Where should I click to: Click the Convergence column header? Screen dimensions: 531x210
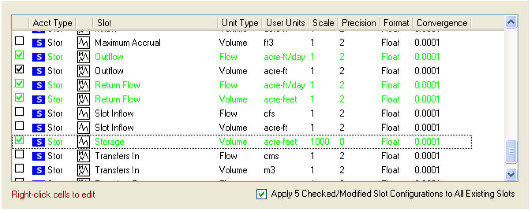pos(442,23)
